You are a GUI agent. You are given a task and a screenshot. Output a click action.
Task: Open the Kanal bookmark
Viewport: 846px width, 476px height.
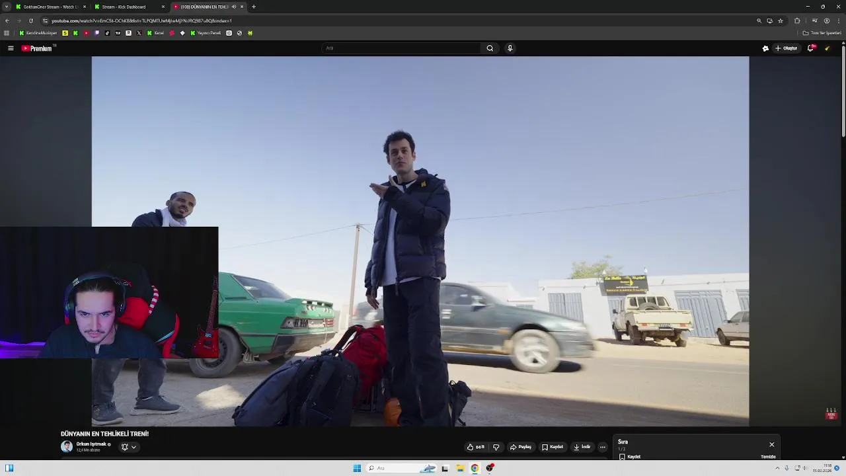point(155,33)
